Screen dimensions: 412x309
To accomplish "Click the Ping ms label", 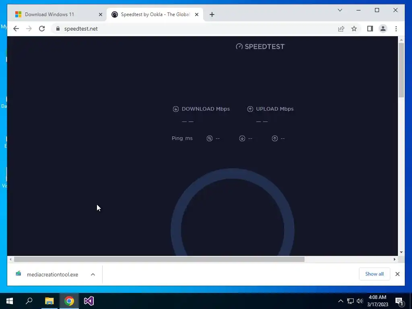I will pos(182,138).
